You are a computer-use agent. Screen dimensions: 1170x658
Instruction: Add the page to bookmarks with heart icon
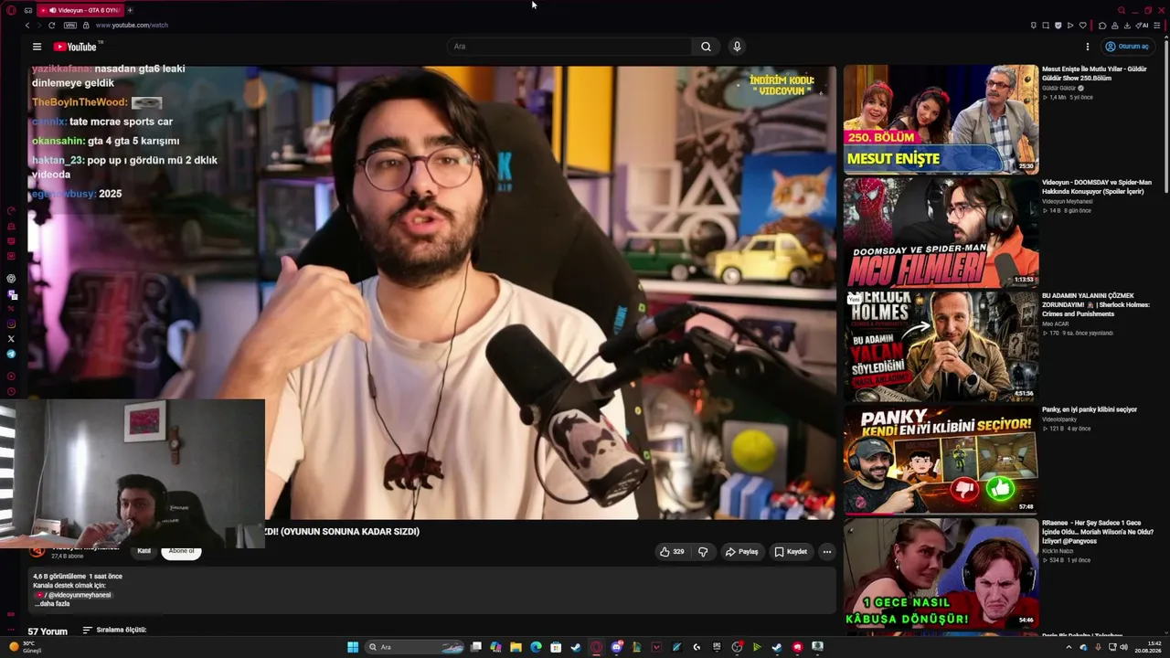1083,26
